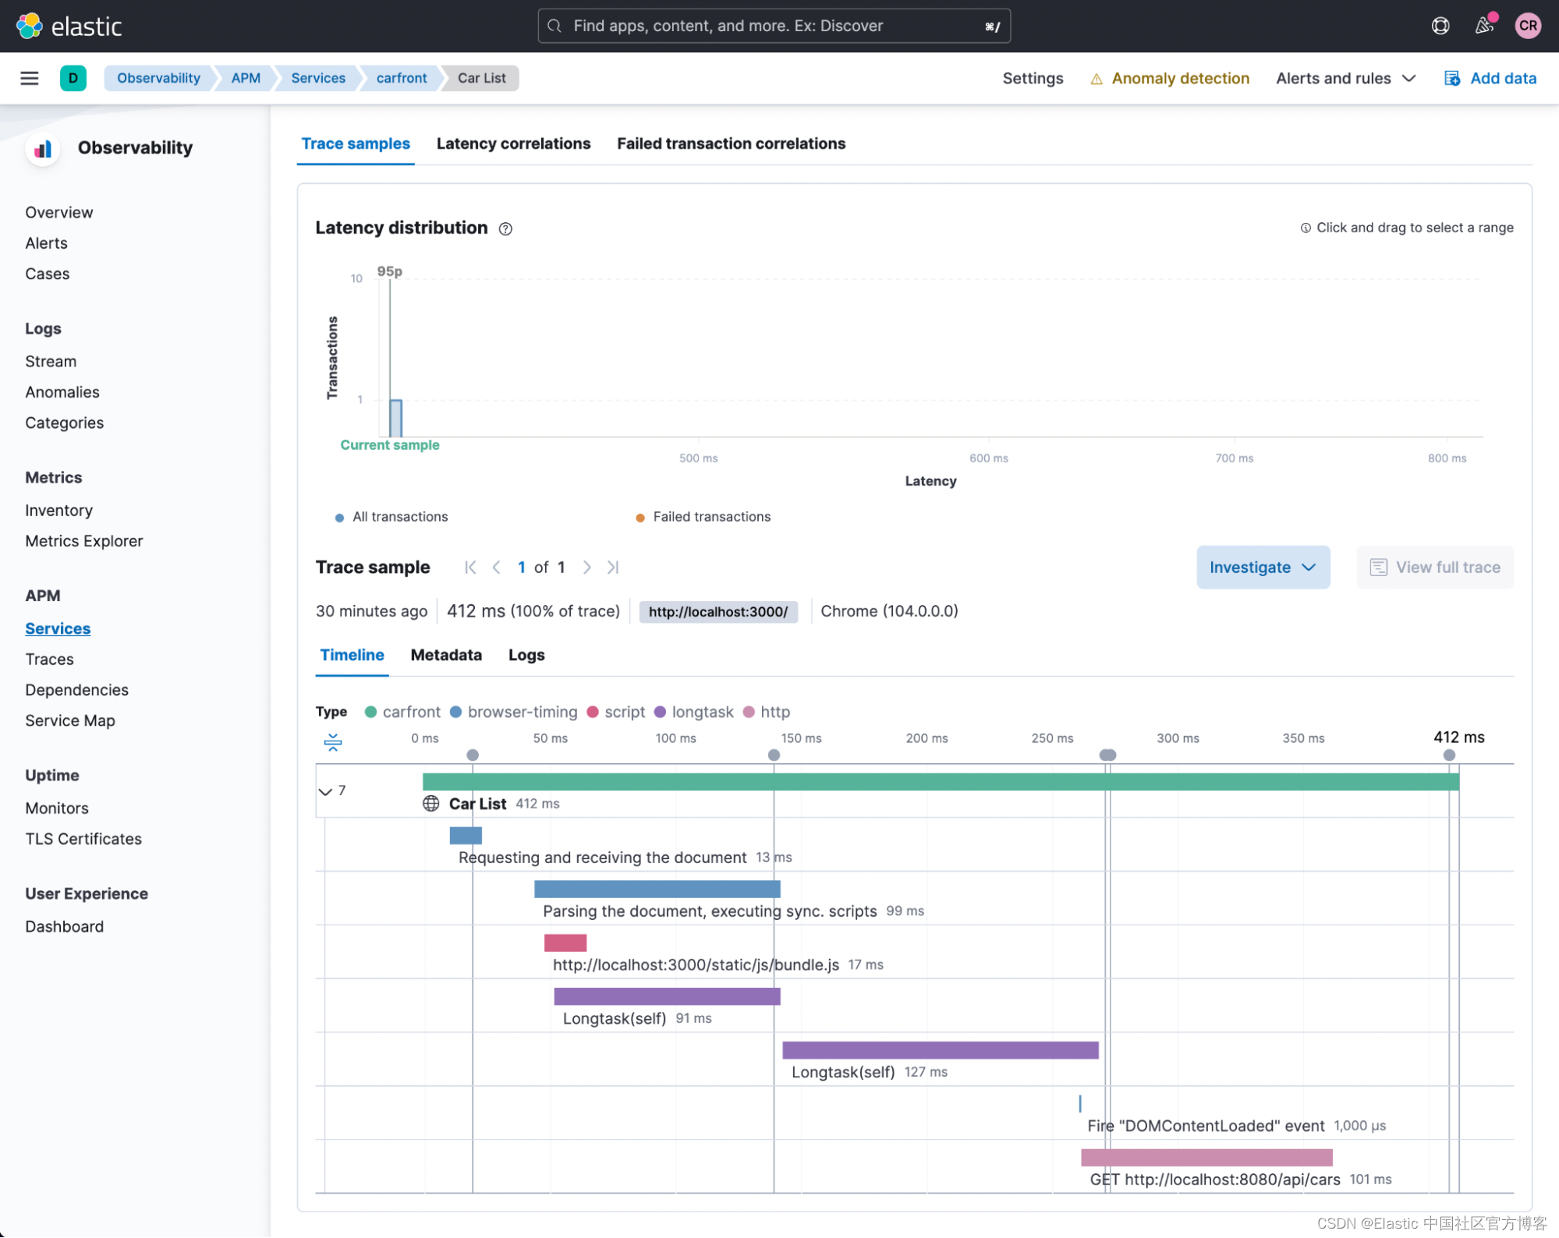Open the newsfeed notifications icon
This screenshot has height=1238, width=1559.
coord(1483,26)
